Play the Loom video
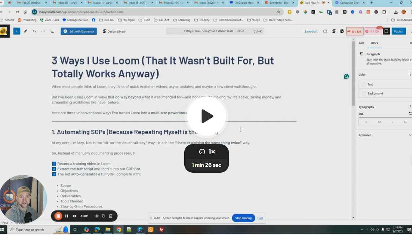This screenshot has height=235, width=412. click(207, 116)
